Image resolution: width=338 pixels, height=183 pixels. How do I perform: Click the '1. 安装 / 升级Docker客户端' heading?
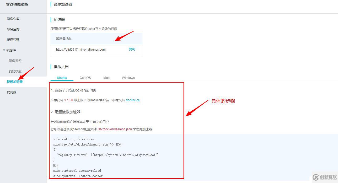(x=73, y=90)
